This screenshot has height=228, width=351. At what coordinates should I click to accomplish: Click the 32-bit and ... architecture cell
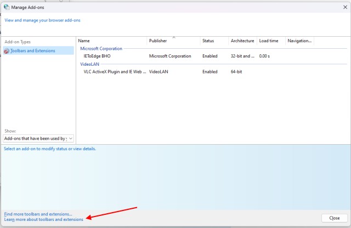pyautogui.click(x=242, y=56)
